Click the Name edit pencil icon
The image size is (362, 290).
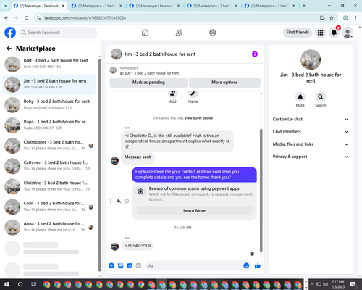click(x=193, y=94)
